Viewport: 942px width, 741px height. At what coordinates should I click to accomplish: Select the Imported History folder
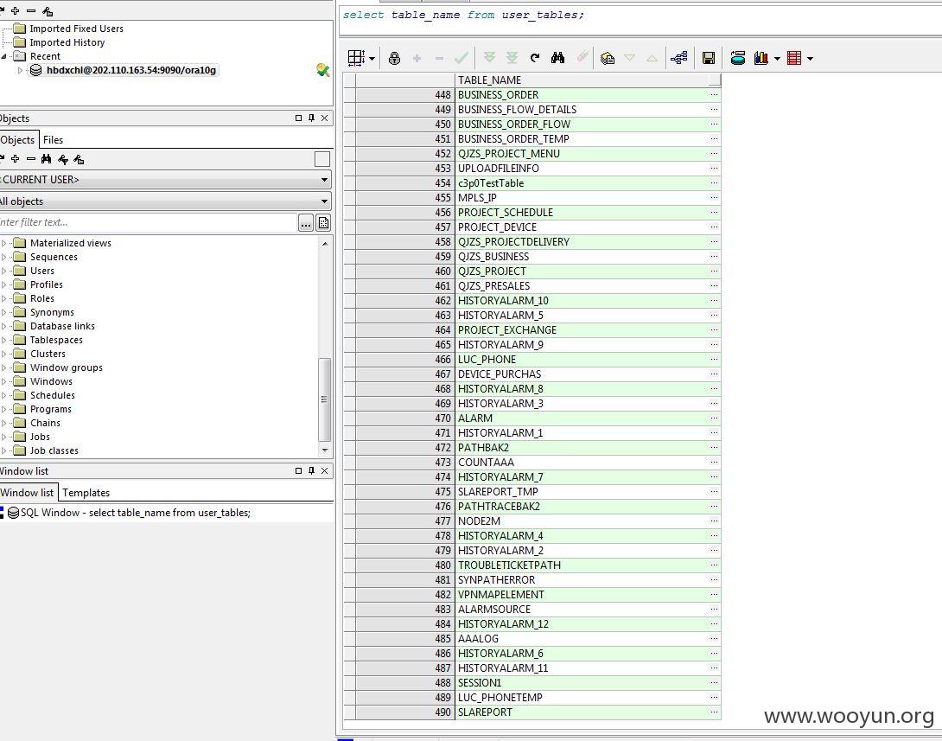tap(67, 42)
